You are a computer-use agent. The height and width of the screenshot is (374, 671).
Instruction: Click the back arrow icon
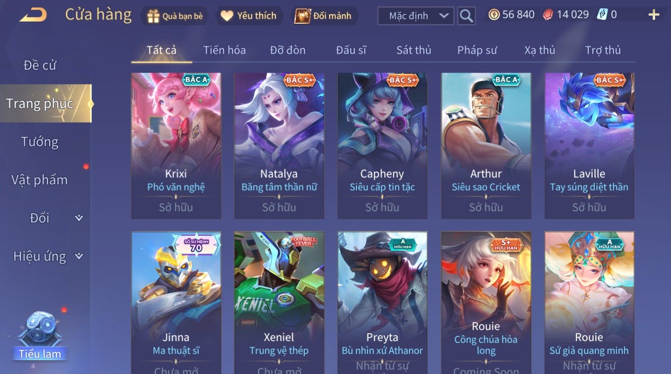tap(33, 15)
